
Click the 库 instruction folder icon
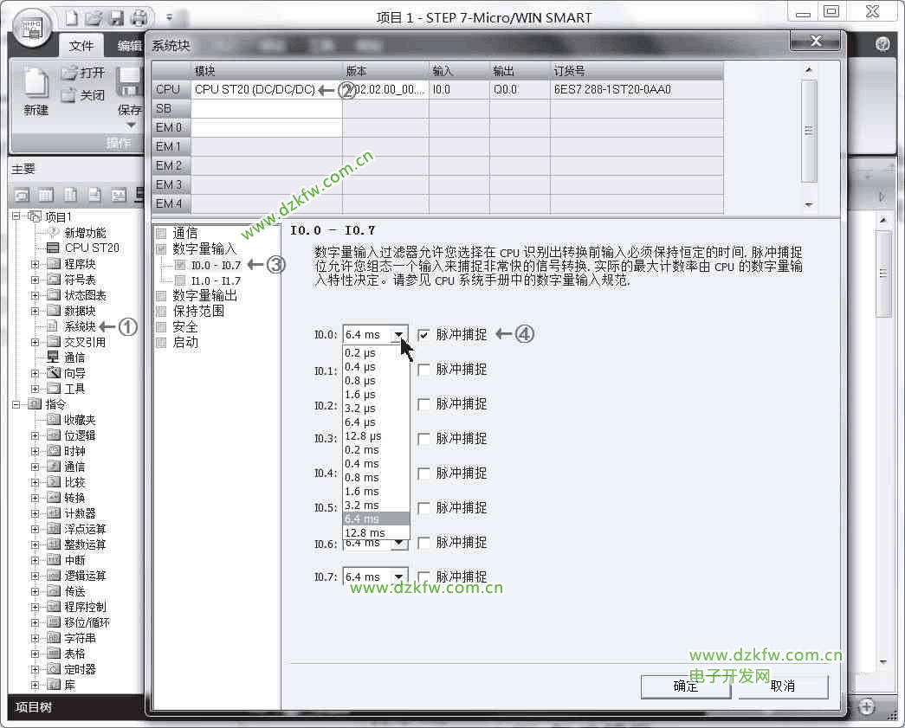[x=54, y=685]
